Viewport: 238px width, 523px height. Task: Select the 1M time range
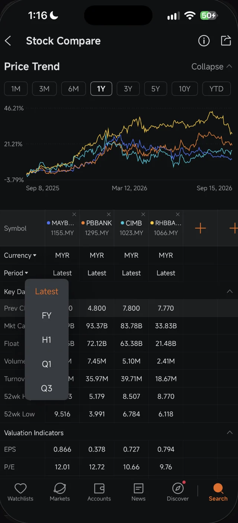16,89
